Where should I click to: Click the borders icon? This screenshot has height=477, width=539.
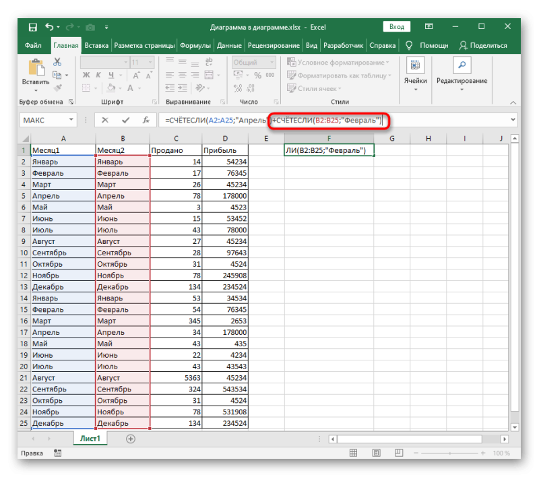point(86,88)
